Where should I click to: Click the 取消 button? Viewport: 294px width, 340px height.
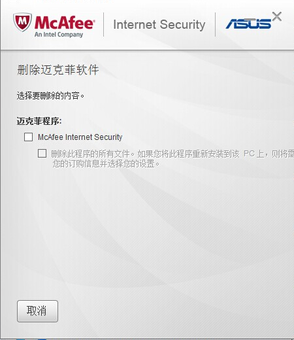37,311
